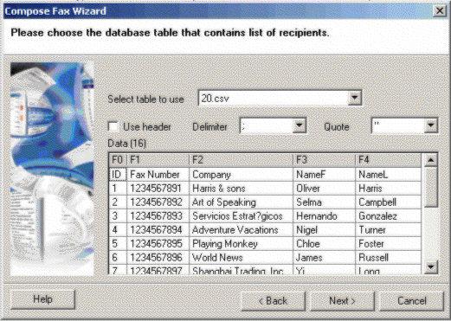Click the data grid scrollbar thumb
The image size is (451, 321).
[x=431, y=187]
